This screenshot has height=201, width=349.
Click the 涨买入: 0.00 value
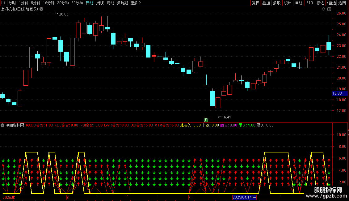[190, 125]
